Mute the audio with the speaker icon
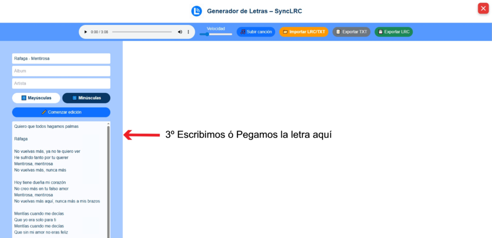This screenshot has height=238, width=492. pos(180,32)
